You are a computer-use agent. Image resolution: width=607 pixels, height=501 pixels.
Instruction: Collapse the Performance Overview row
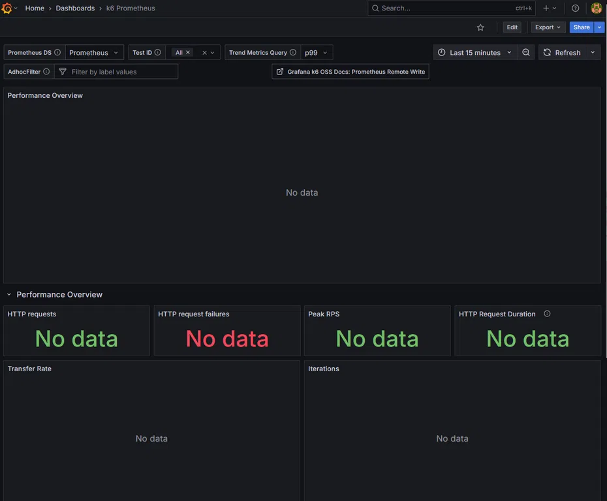click(x=9, y=295)
